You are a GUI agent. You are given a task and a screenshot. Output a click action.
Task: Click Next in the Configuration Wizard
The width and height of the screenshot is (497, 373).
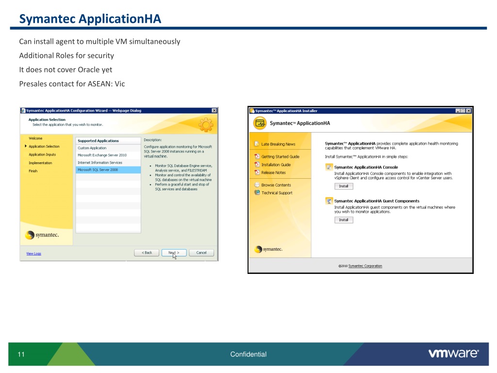click(x=174, y=253)
